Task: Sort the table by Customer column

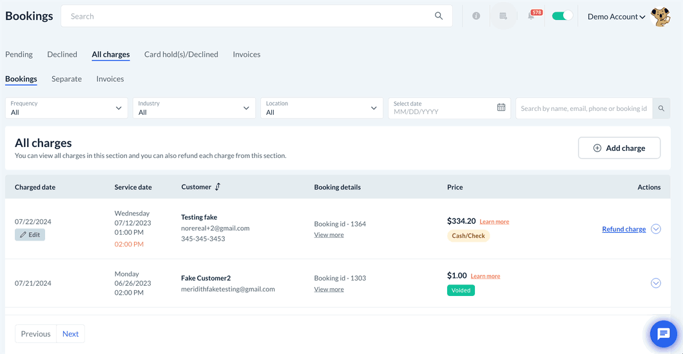Action: (218, 187)
